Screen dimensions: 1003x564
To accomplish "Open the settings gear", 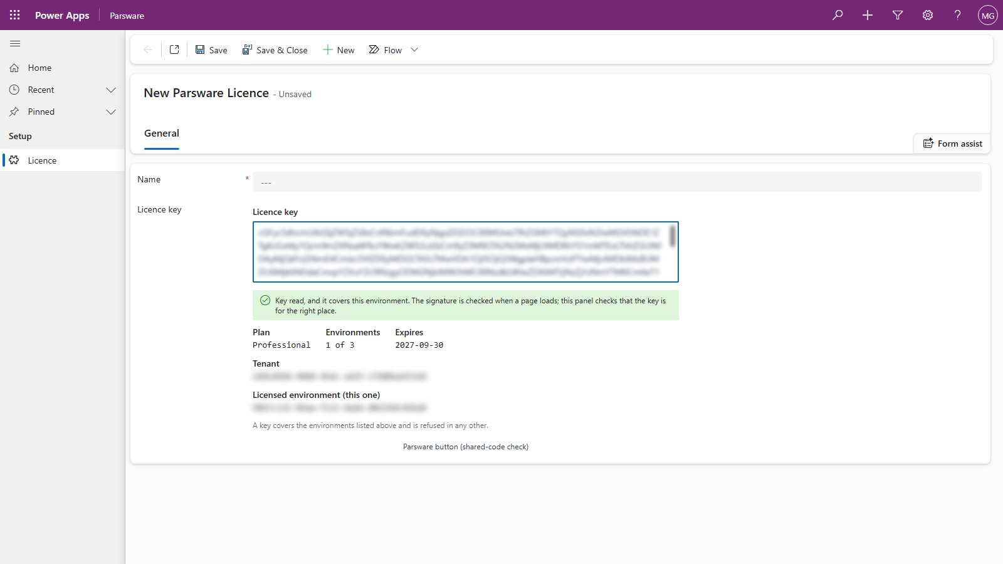I will point(928,15).
